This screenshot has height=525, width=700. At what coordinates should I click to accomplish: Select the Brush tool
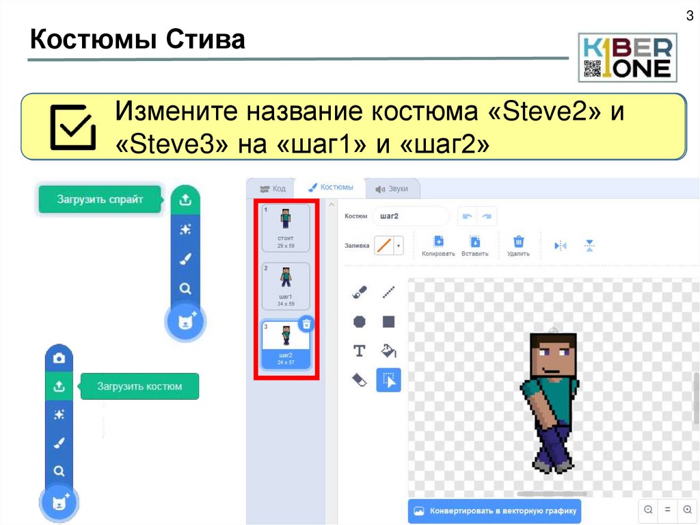(359, 291)
